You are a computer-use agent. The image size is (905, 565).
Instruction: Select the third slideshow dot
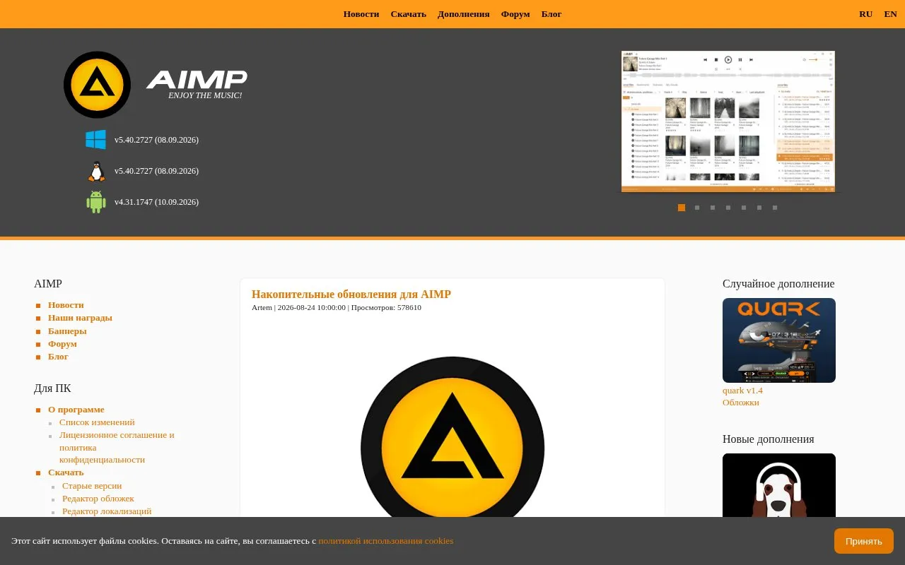pyautogui.click(x=713, y=208)
